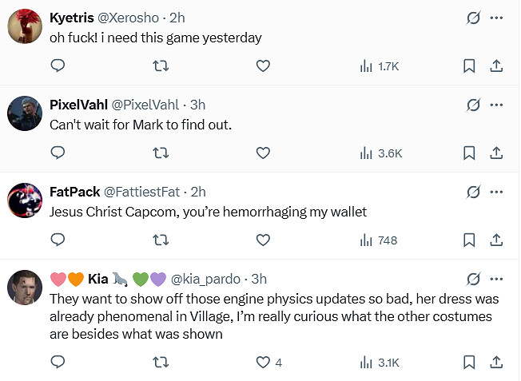Image resolution: width=521 pixels, height=381 pixels.
Task: Reply to Kia's tweet about engine physics
Action: pyautogui.click(x=57, y=363)
